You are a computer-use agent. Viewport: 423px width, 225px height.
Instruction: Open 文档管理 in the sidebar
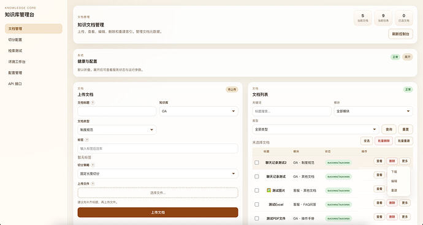34,29
